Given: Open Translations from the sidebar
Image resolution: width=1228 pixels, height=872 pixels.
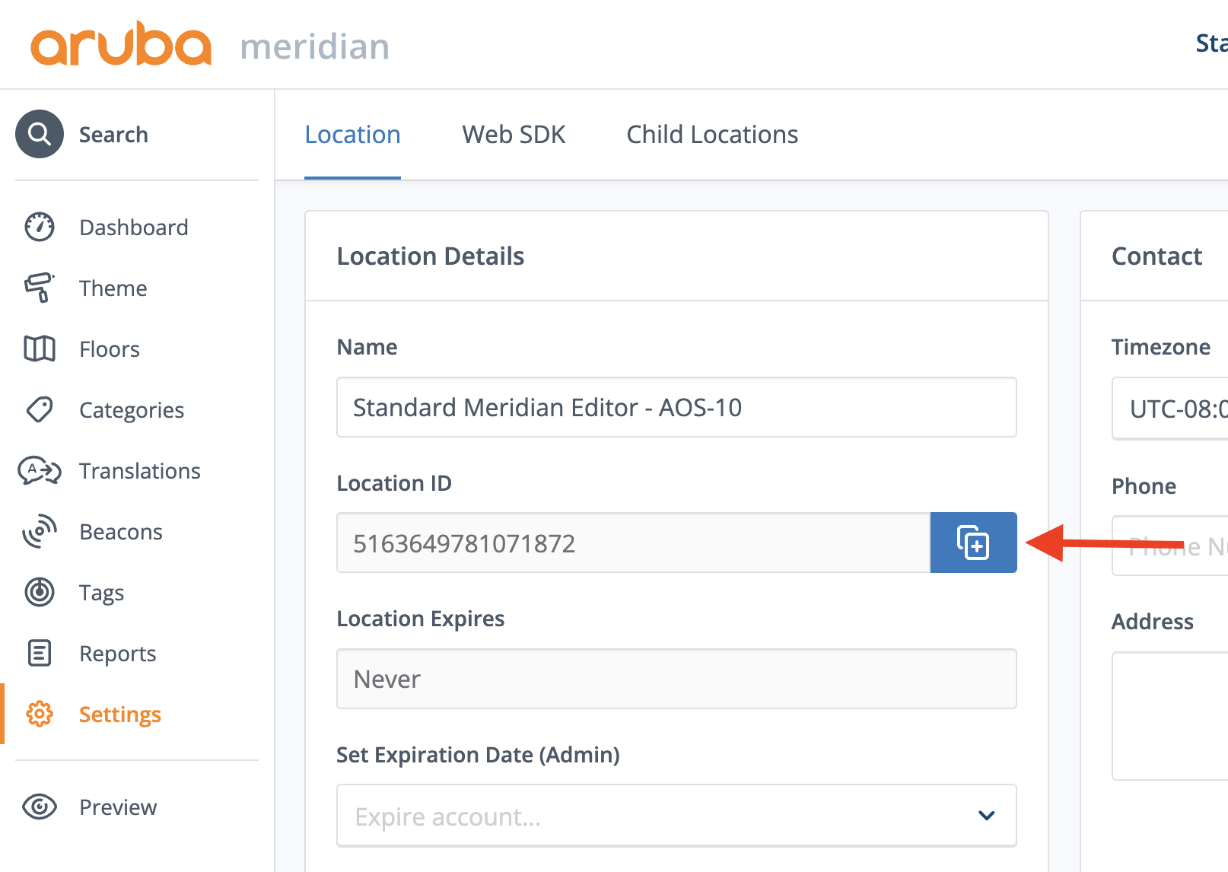Looking at the screenshot, I should click(140, 471).
